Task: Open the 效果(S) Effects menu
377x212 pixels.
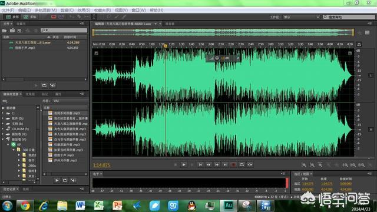Action: coord(84,10)
